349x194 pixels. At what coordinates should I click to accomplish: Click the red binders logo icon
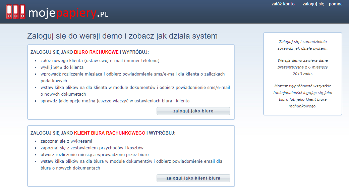[15, 12]
